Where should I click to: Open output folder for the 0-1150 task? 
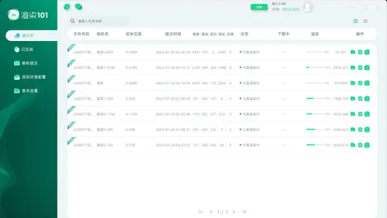(353, 114)
